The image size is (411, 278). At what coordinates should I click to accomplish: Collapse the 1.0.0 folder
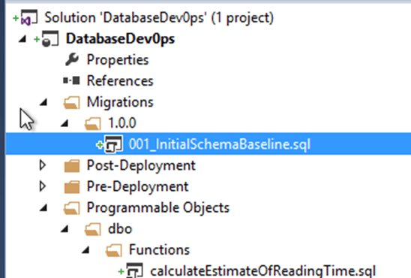coord(64,123)
